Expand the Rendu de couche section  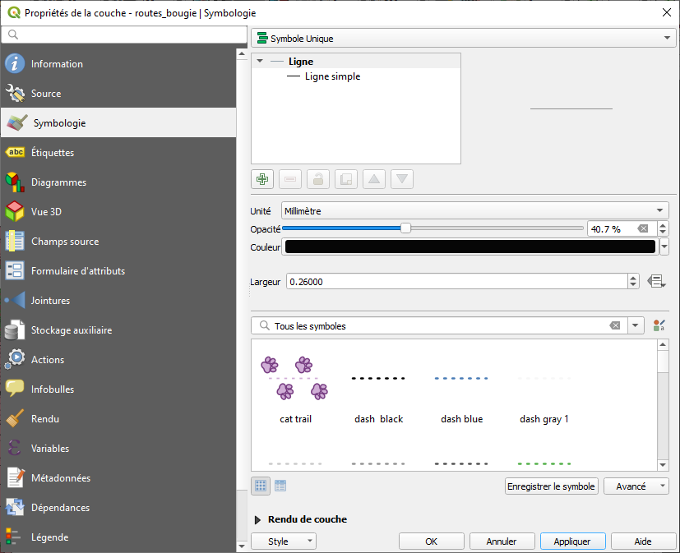tap(258, 519)
